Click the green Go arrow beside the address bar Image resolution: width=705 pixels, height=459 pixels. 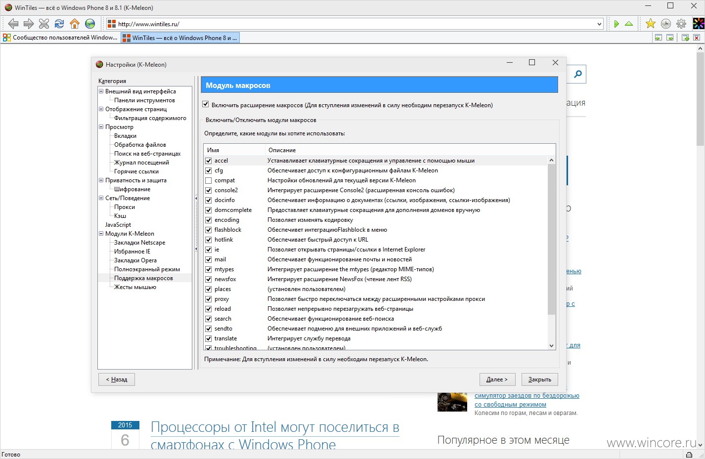coord(617,24)
